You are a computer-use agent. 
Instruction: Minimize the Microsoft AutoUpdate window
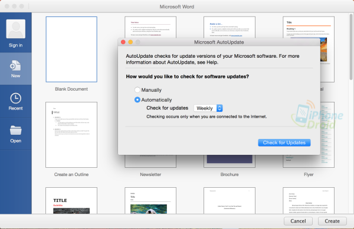point(130,42)
